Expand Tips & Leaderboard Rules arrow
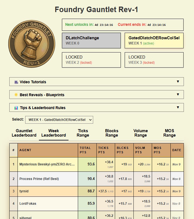The width and height of the screenshot is (194, 219). tap(178, 107)
